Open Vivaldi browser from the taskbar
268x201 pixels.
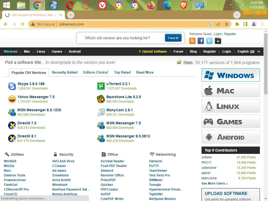pos(102,5)
